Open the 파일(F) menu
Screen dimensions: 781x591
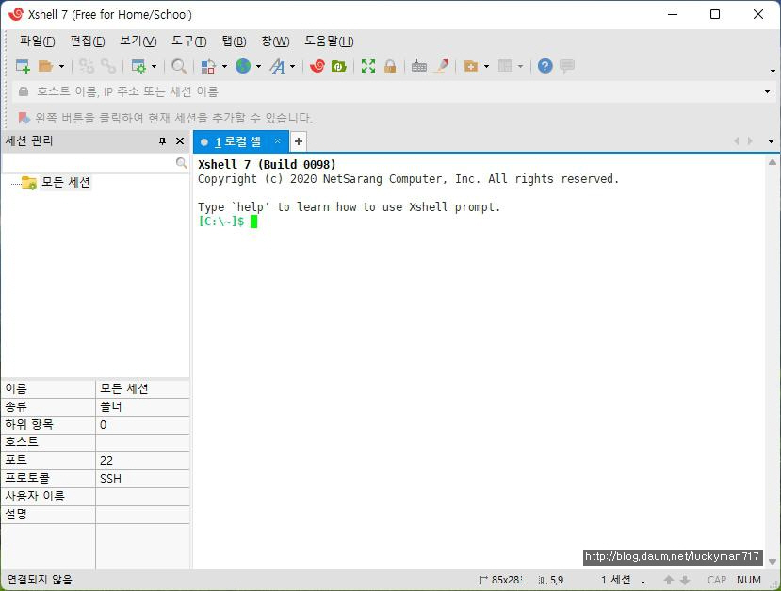click(37, 41)
